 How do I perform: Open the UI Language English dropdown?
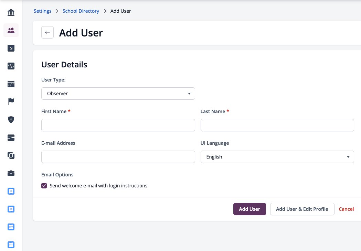(x=277, y=157)
